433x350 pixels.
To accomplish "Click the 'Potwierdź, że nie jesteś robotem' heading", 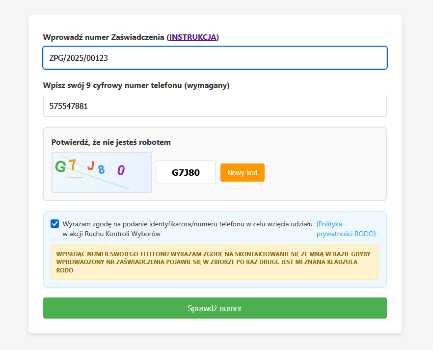I will click(x=111, y=142).
